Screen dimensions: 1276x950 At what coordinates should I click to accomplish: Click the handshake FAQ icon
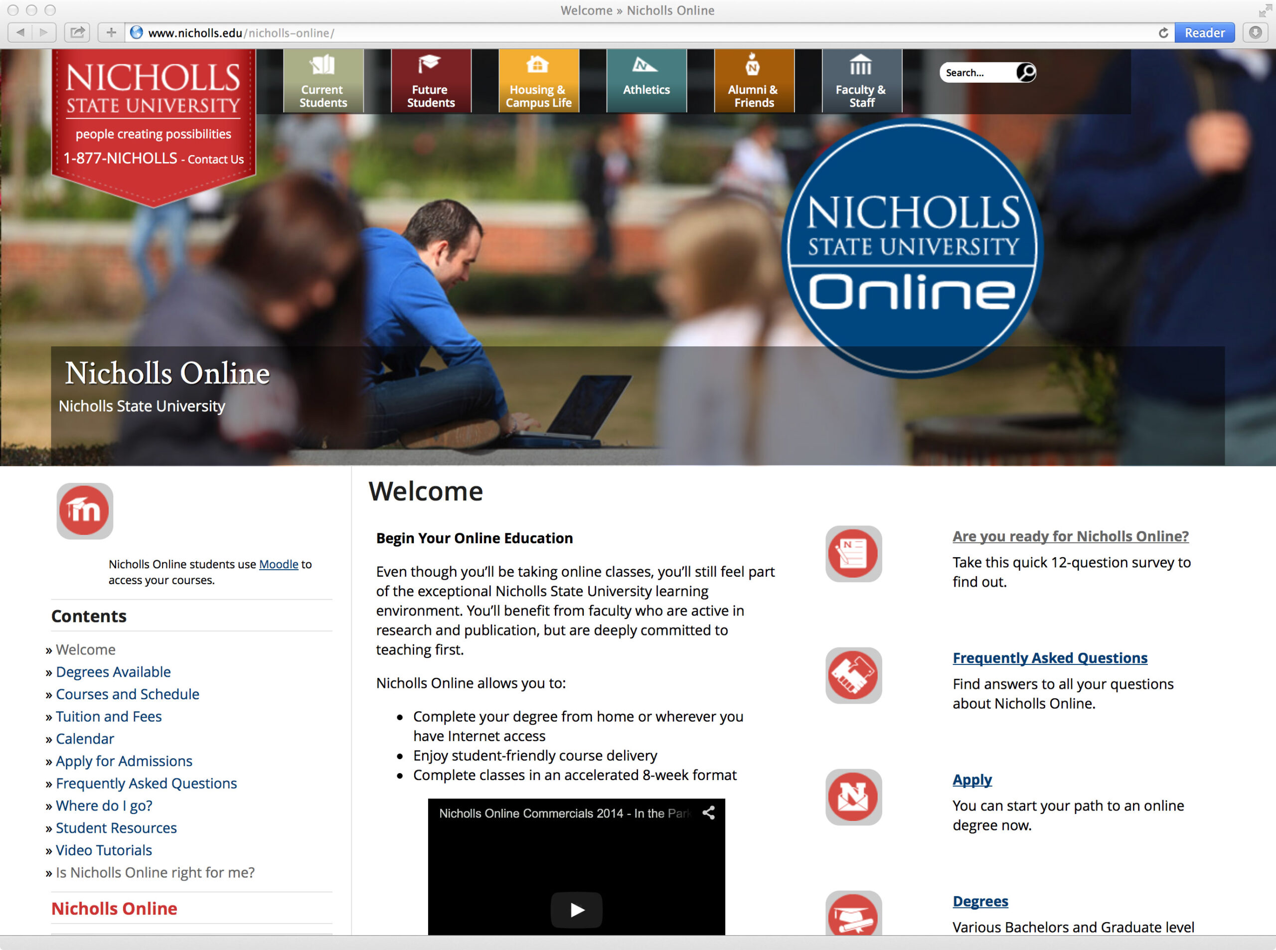(853, 675)
